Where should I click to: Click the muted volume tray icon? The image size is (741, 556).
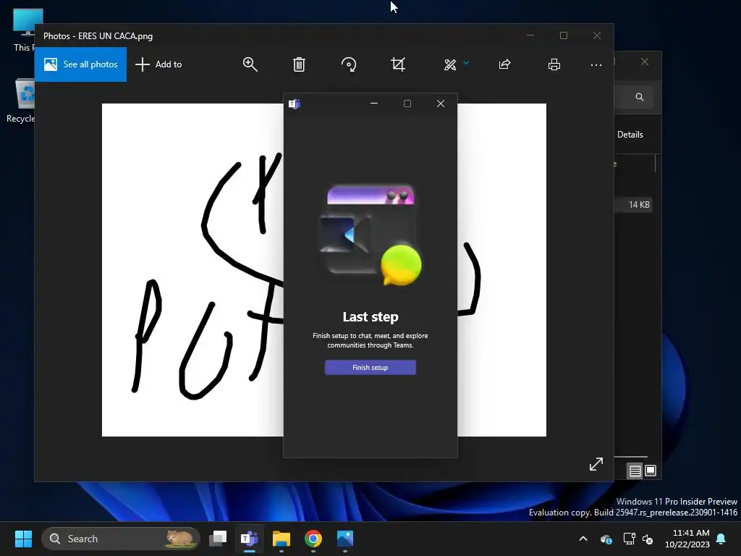(648, 539)
